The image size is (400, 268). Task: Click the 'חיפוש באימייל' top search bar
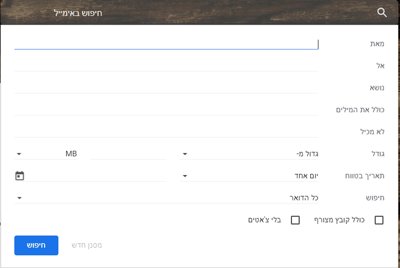click(x=209, y=13)
